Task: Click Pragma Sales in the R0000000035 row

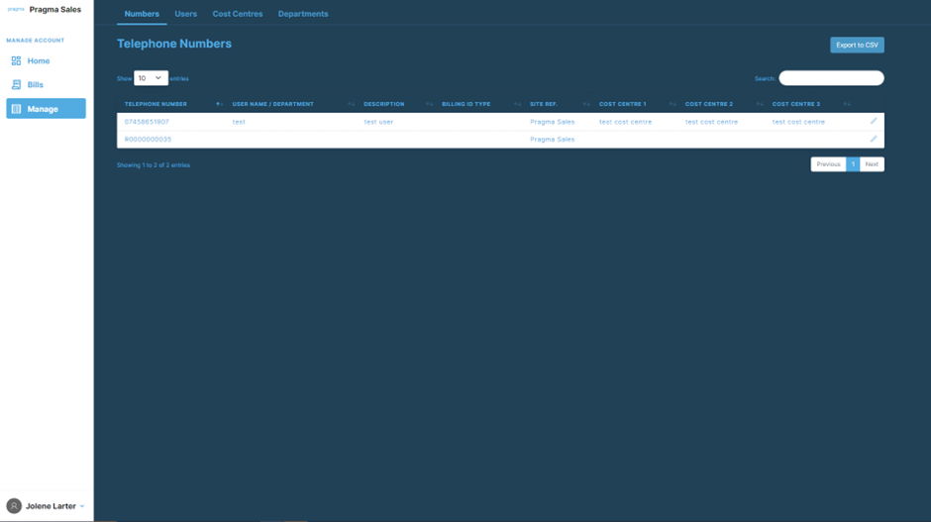Action: pos(553,140)
